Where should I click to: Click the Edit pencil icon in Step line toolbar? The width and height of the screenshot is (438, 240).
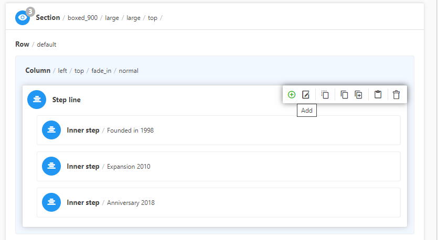click(x=306, y=95)
